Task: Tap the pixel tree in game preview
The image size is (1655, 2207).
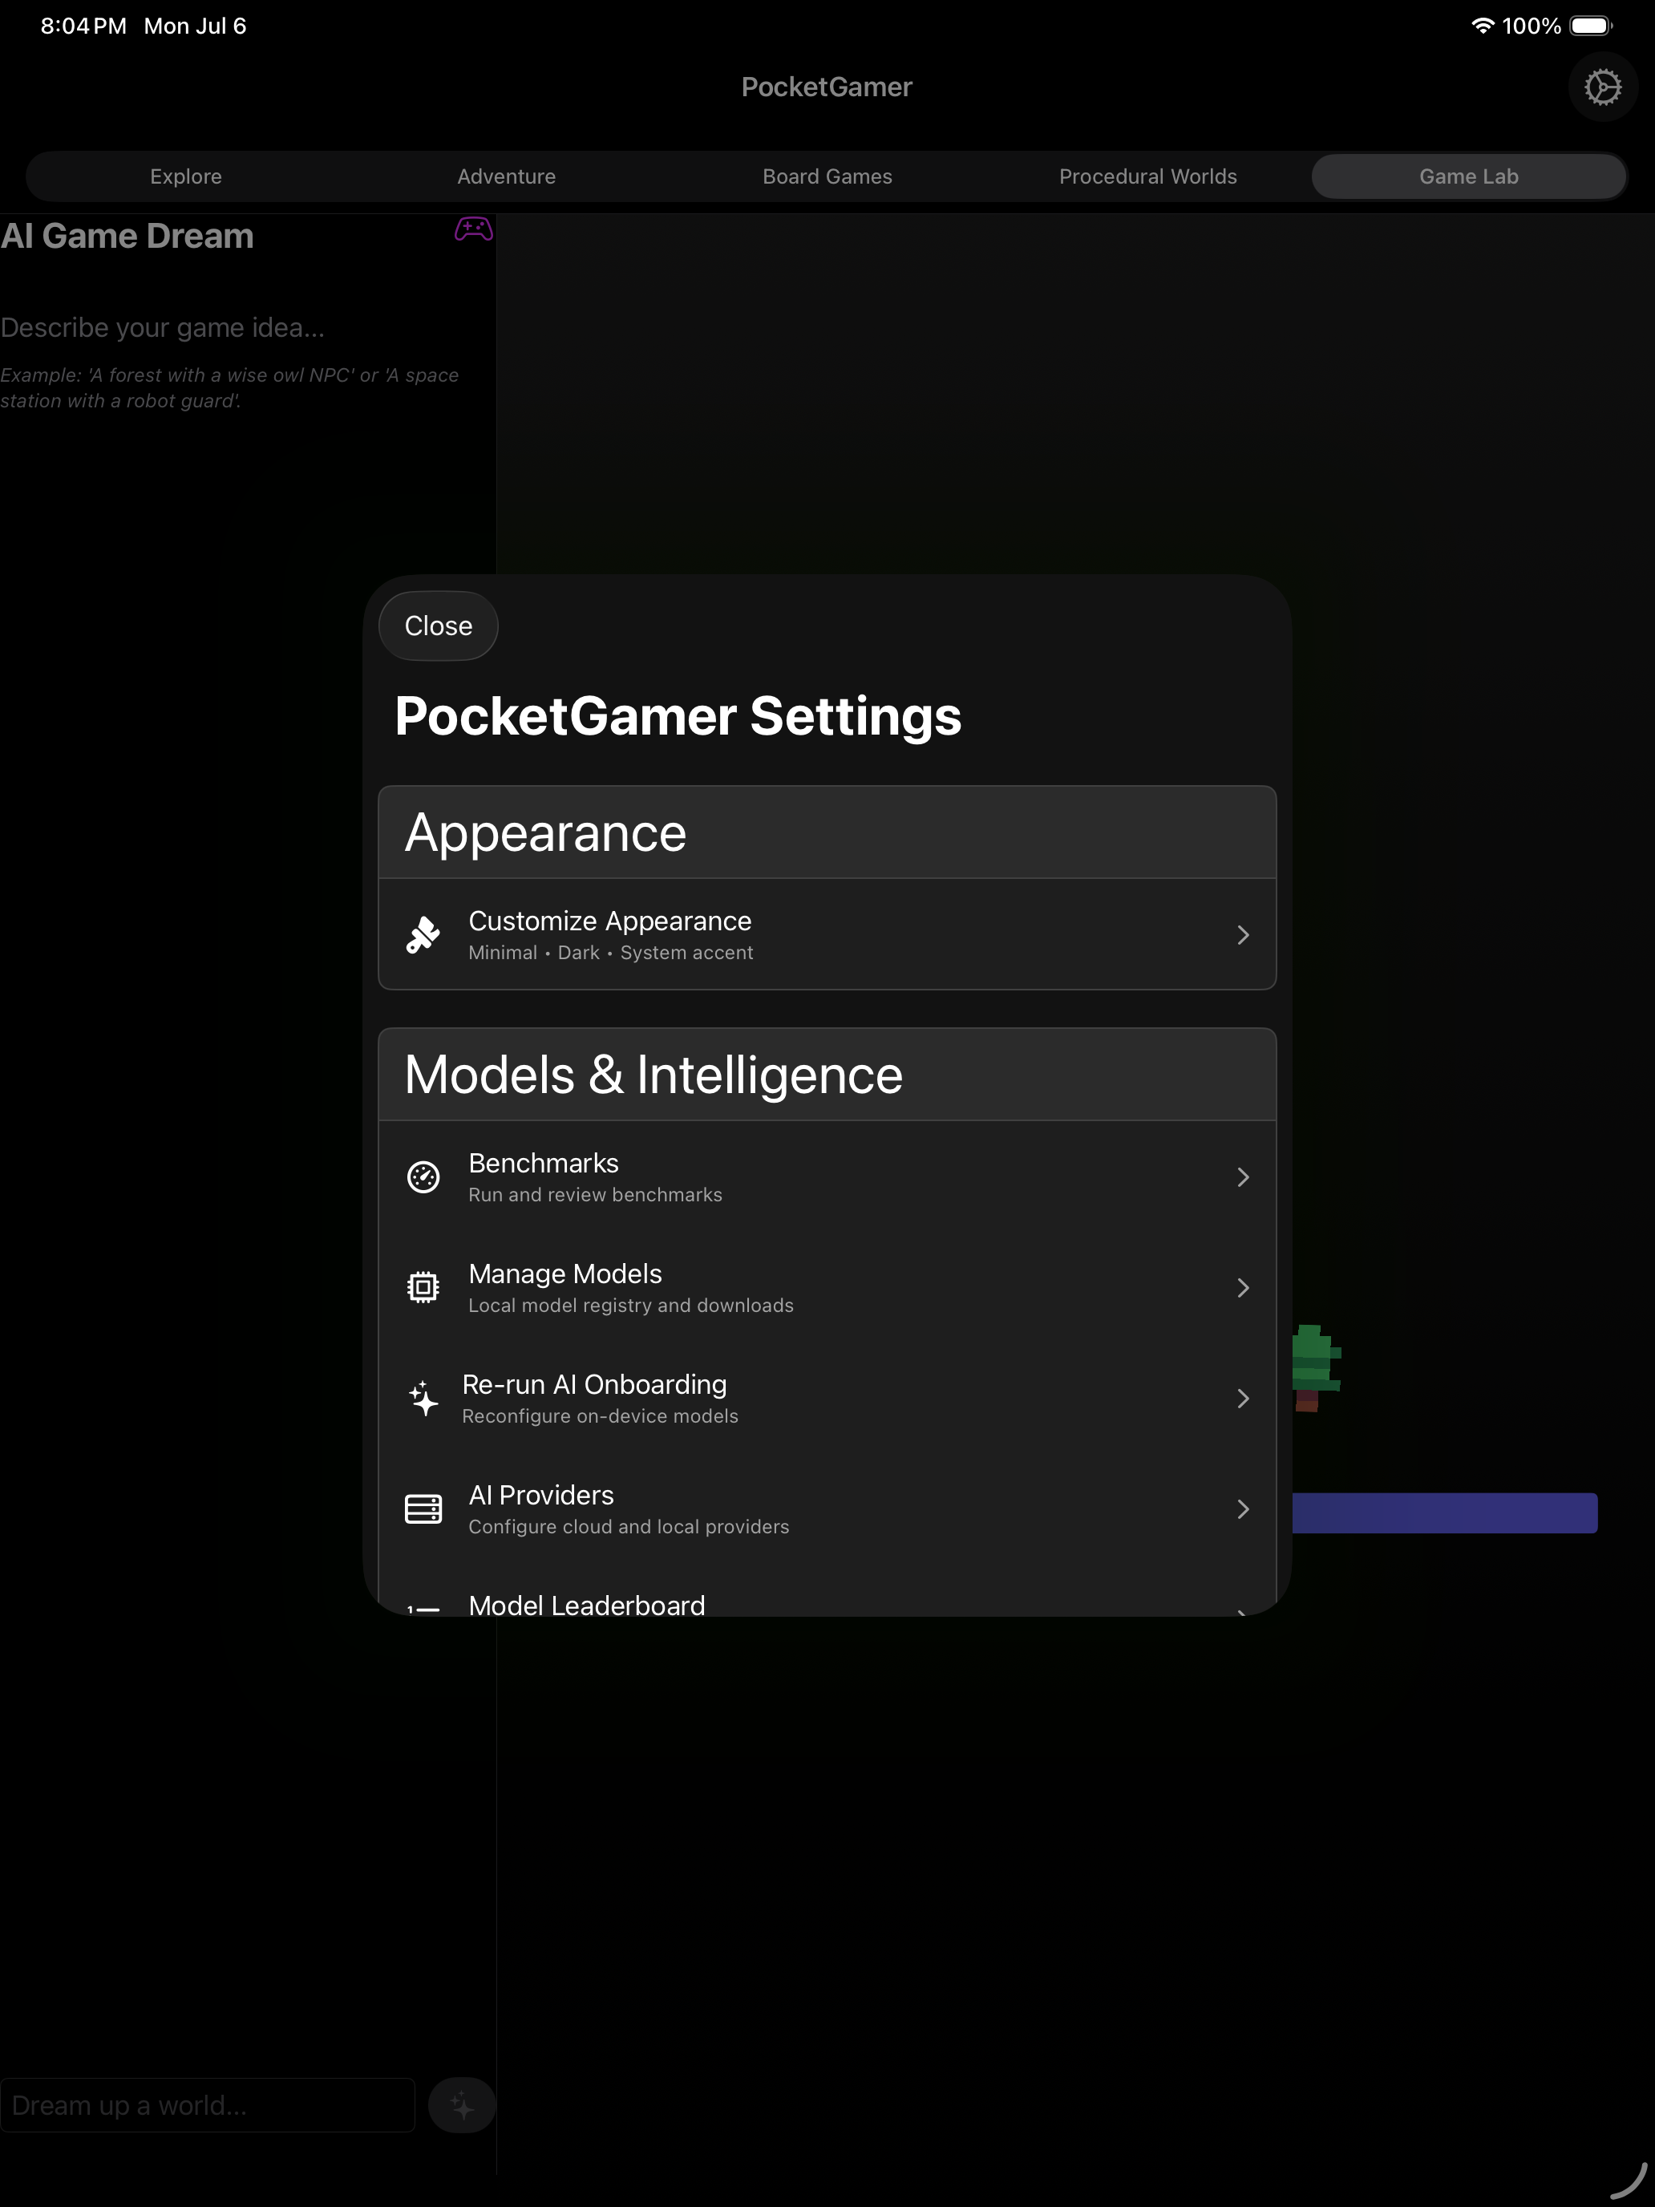Action: pos(1316,1368)
